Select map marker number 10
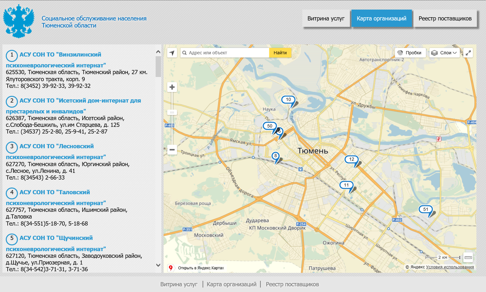 [x=289, y=100]
